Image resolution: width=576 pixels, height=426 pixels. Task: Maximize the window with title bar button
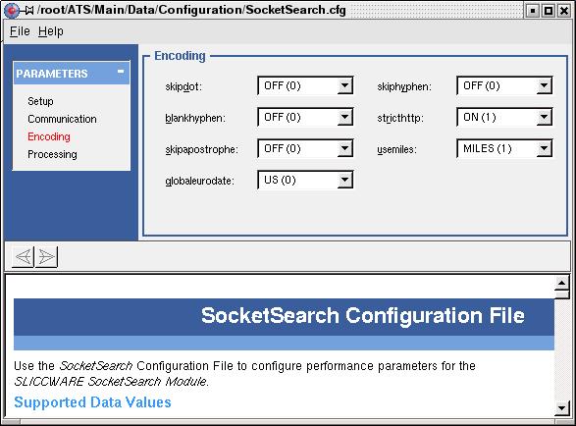click(549, 11)
